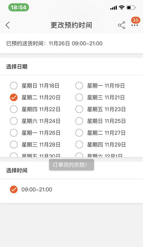Choose 星期五 11月23日 radio option
Viewport: 143px width, 247px height.
[x=79, y=109]
